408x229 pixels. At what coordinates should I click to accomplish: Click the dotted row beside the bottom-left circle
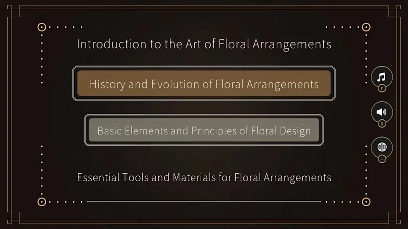click(66, 201)
